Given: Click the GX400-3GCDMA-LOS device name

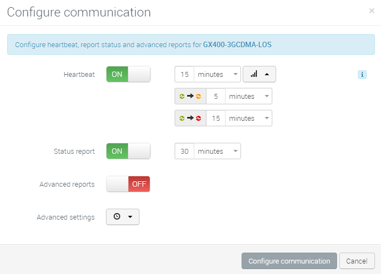Looking at the screenshot, I should (x=237, y=44).
